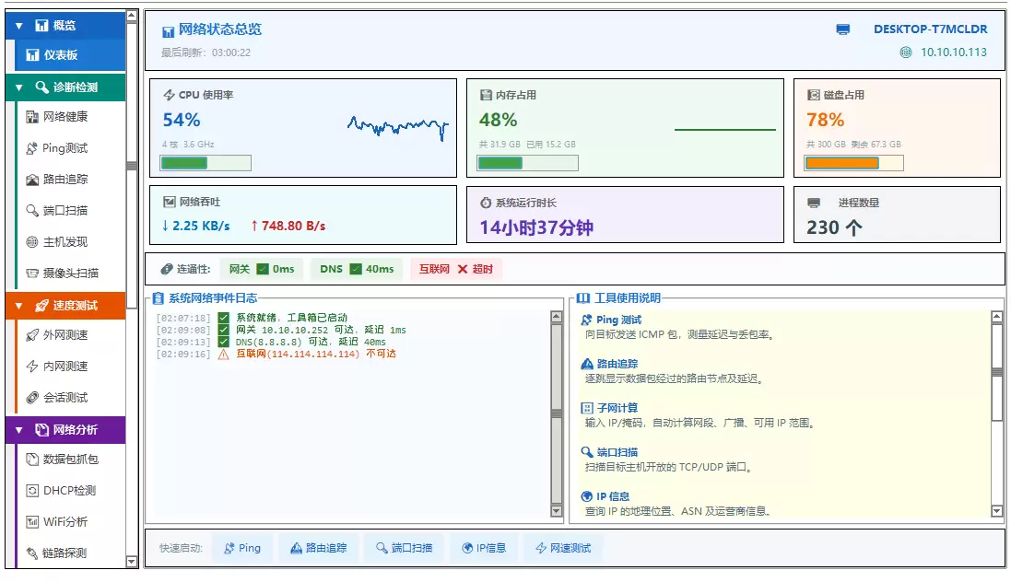Select the 网络分析 section header label
The height and width of the screenshot is (582, 1011).
click(x=76, y=430)
